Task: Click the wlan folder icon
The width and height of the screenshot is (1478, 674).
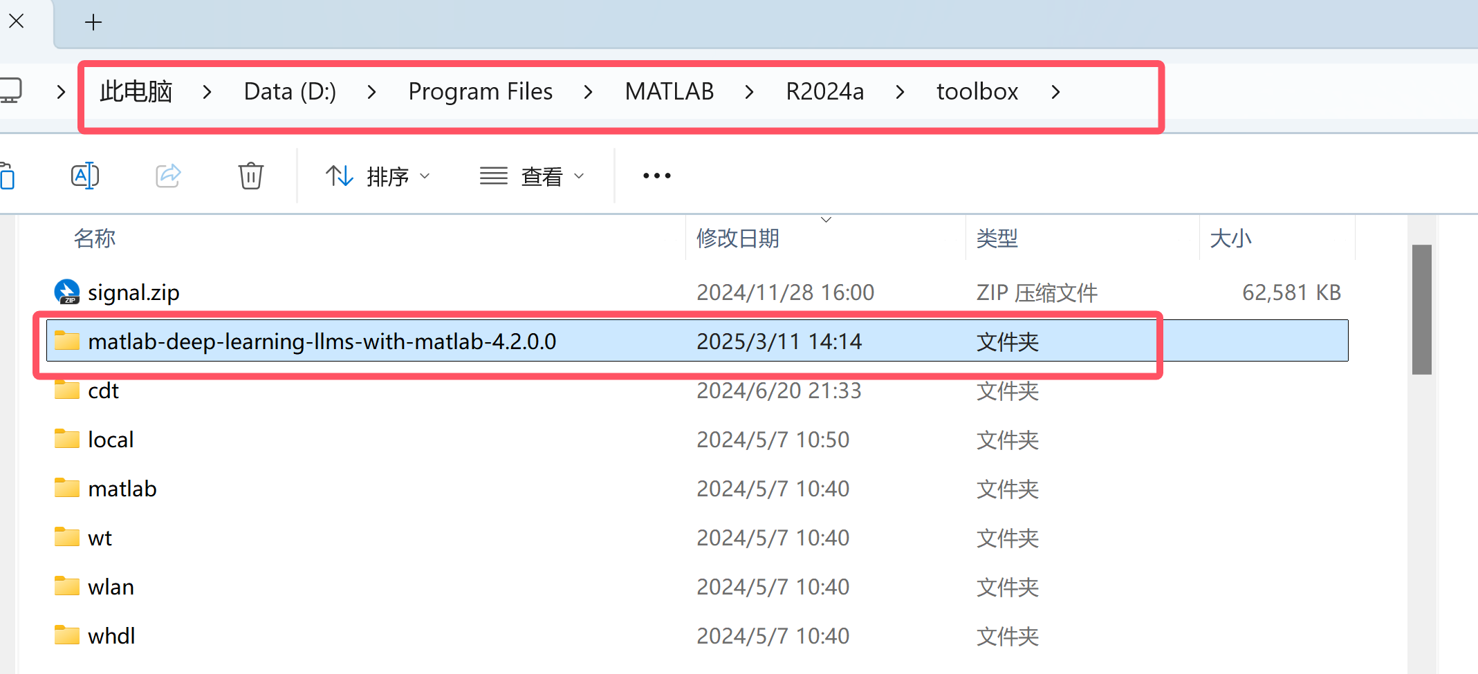Action: click(67, 586)
